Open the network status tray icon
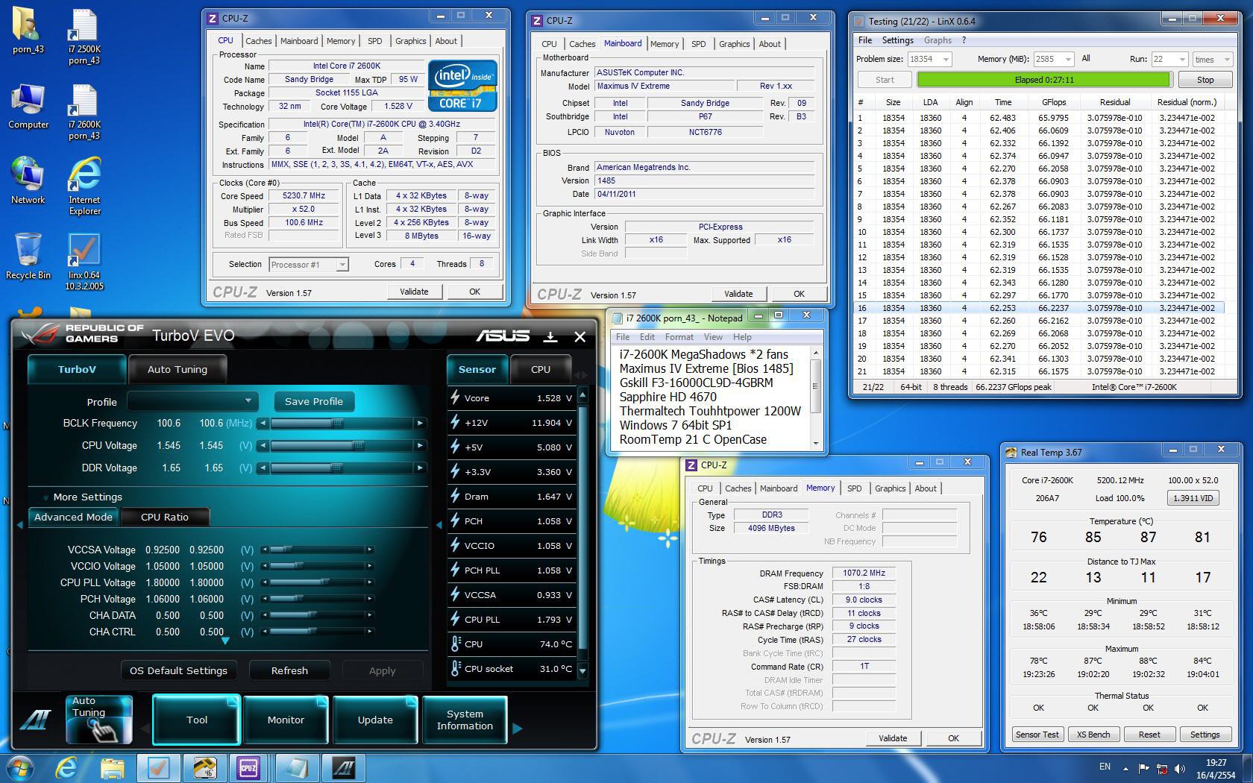Screen dimensions: 1253x783 point(1162,768)
